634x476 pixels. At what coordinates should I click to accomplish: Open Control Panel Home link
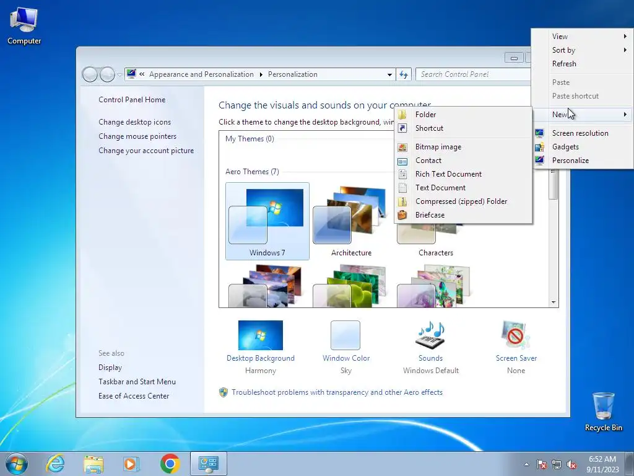click(x=132, y=100)
